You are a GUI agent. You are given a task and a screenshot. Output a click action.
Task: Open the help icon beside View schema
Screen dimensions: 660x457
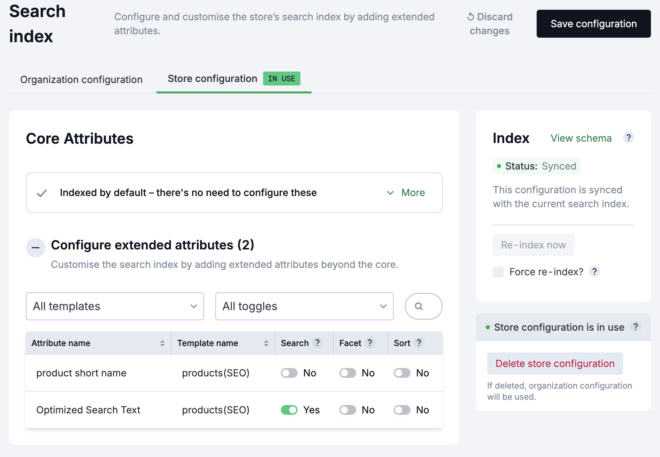[x=629, y=138]
